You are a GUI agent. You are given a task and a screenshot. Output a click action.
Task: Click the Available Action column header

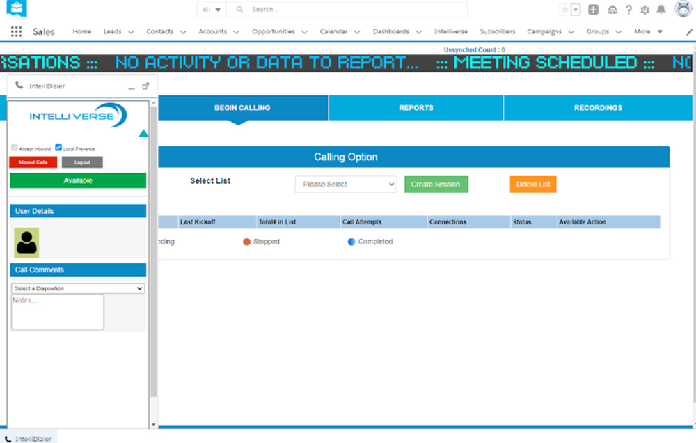(608, 221)
